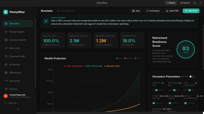The image size is (204, 114).
Task: Click the Income Growth briefcase icon
Action: tap(6, 40)
